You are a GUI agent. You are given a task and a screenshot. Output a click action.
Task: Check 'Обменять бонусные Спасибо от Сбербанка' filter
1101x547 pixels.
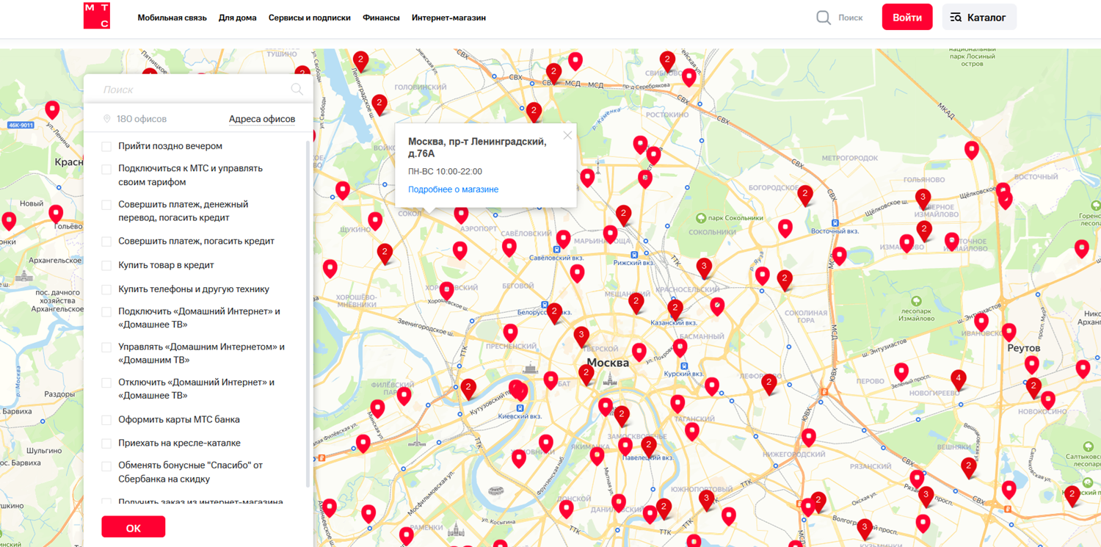pyautogui.click(x=106, y=466)
